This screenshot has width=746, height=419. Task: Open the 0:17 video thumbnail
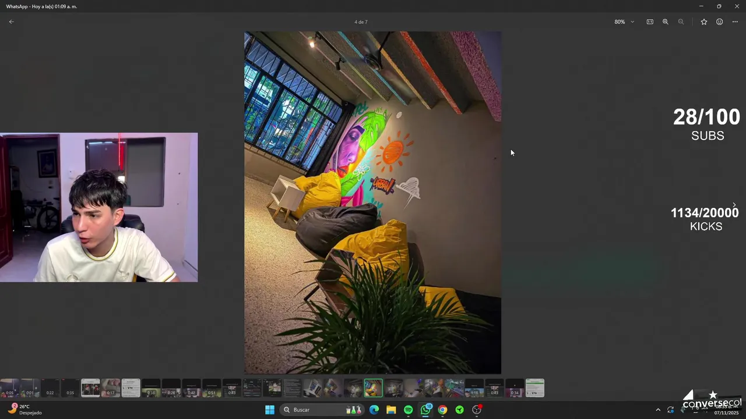[111, 388]
